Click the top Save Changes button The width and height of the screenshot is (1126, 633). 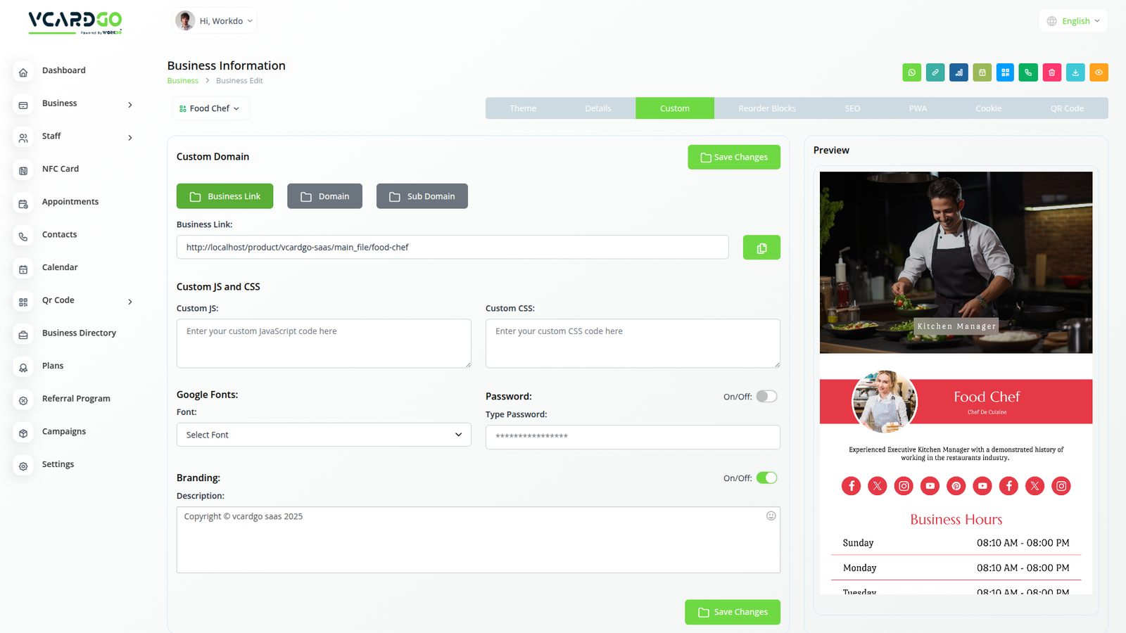pos(733,158)
